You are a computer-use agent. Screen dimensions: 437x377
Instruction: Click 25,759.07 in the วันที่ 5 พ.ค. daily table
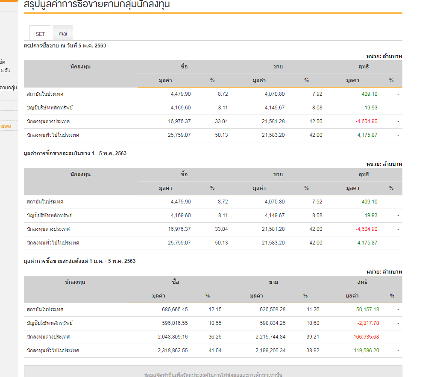tap(179, 135)
